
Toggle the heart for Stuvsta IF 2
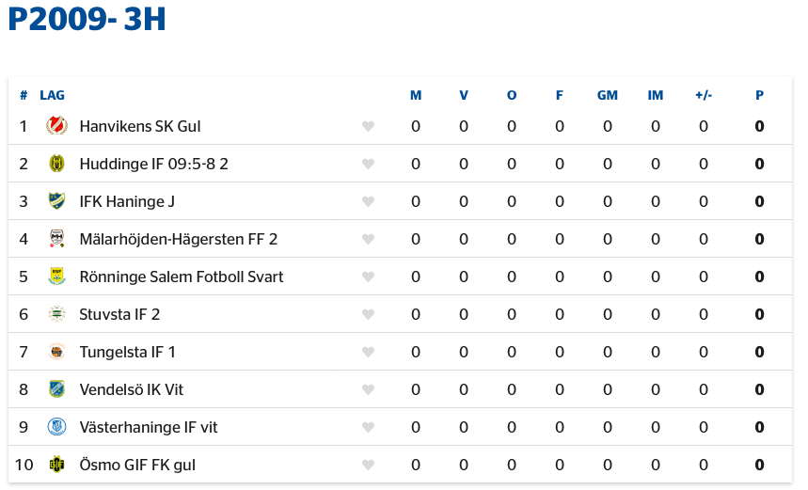(x=369, y=315)
